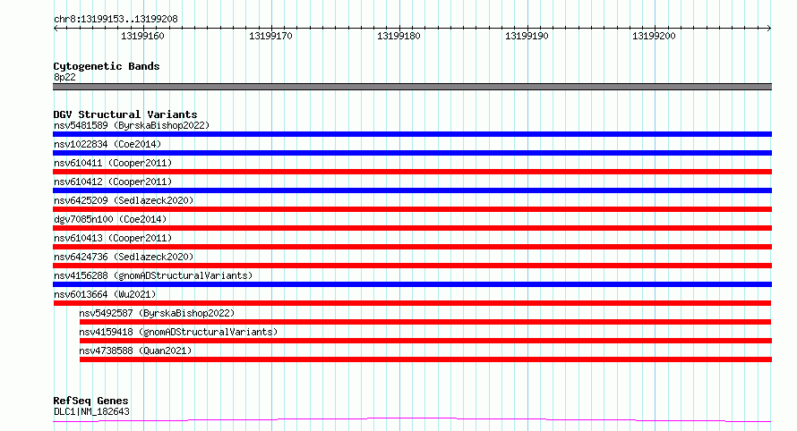
Task: Click ruler position 13199160
Action: (x=142, y=36)
